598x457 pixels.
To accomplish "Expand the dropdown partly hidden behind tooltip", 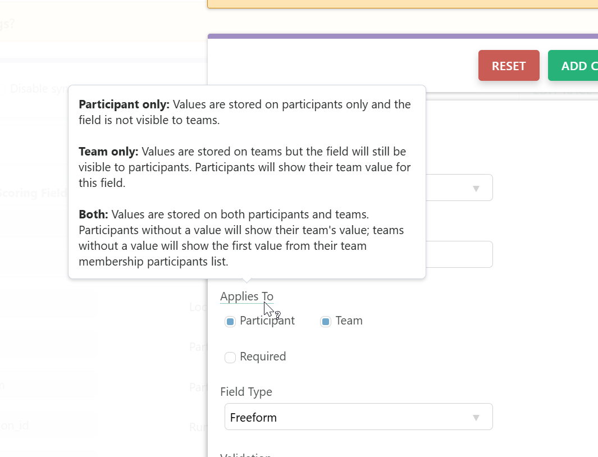I will 459,188.
